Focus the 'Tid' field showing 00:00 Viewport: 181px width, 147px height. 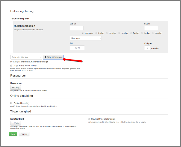click(x=77, y=48)
